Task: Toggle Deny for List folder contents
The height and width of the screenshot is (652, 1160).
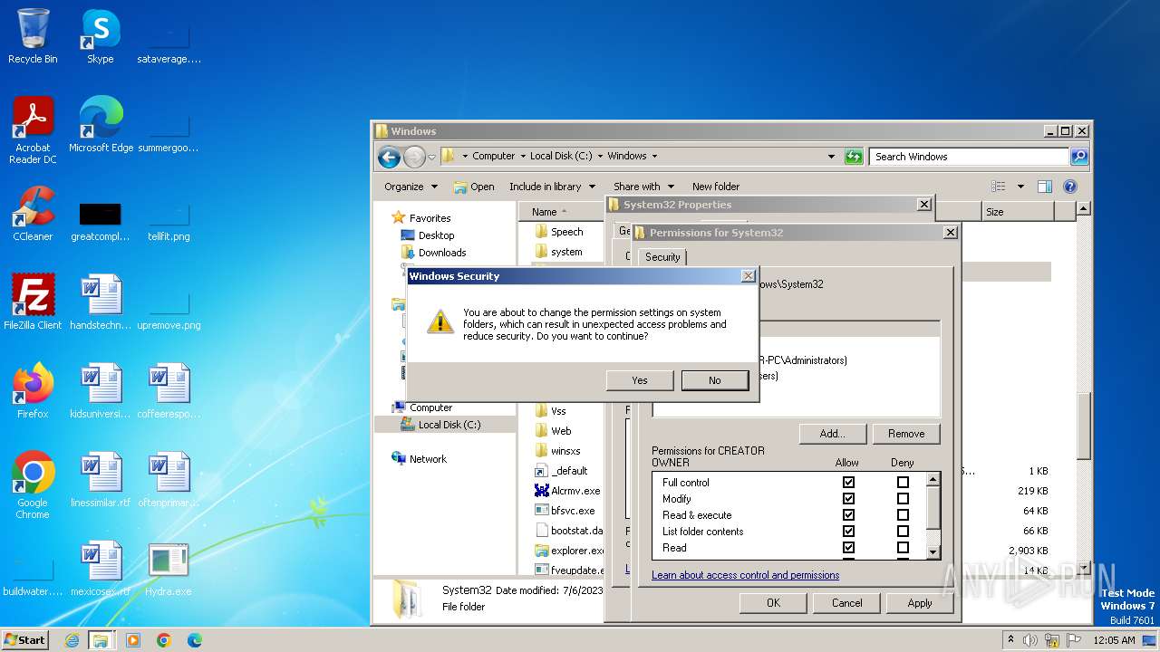Action: click(903, 532)
